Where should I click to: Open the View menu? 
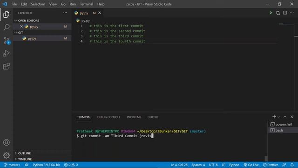click(x=53, y=4)
